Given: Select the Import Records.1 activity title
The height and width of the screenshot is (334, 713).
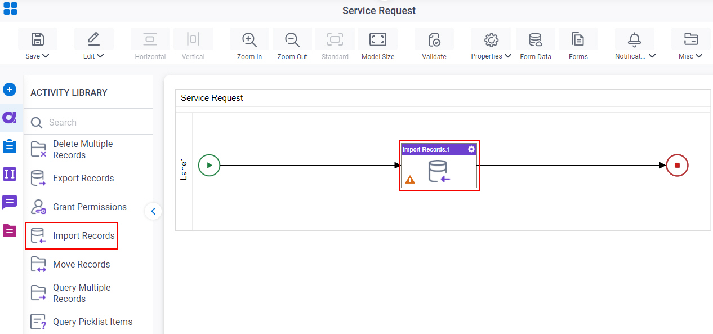Looking at the screenshot, I should [x=426, y=149].
